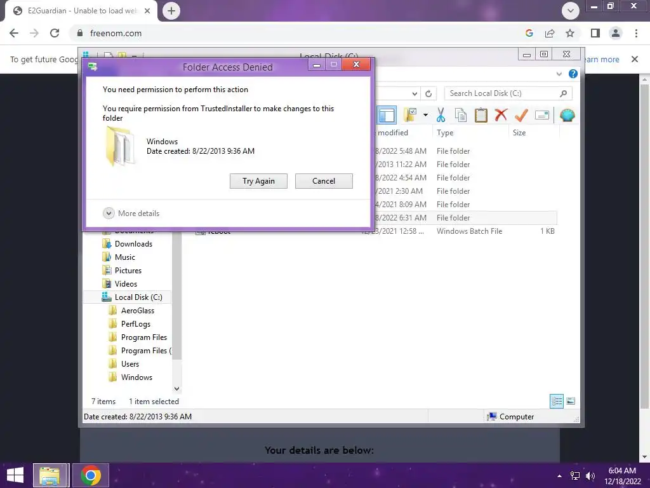Open the address bar history dropdown

(415, 94)
